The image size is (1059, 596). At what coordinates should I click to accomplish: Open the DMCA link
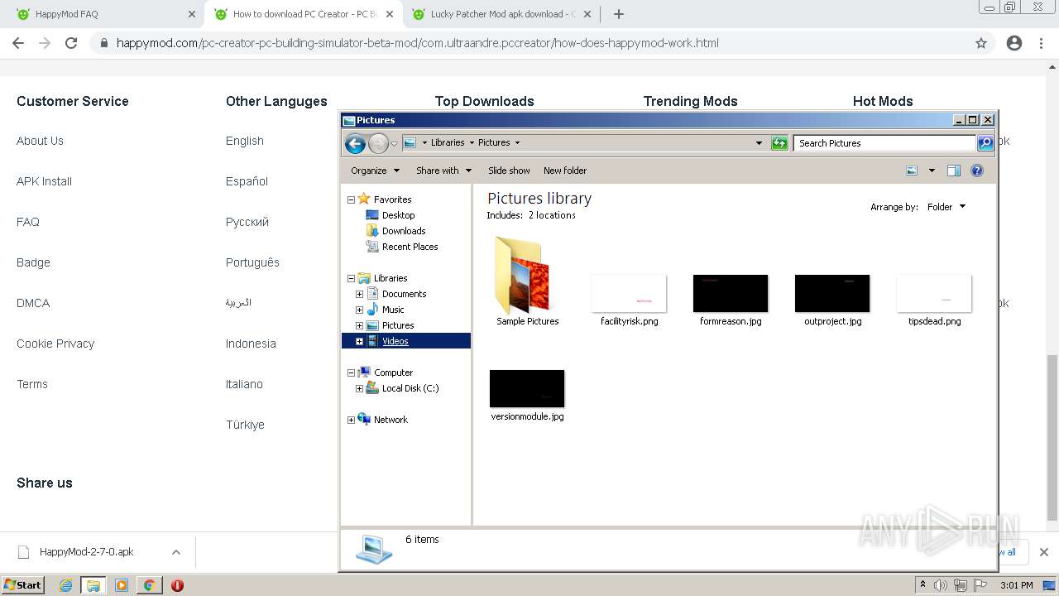pos(33,303)
